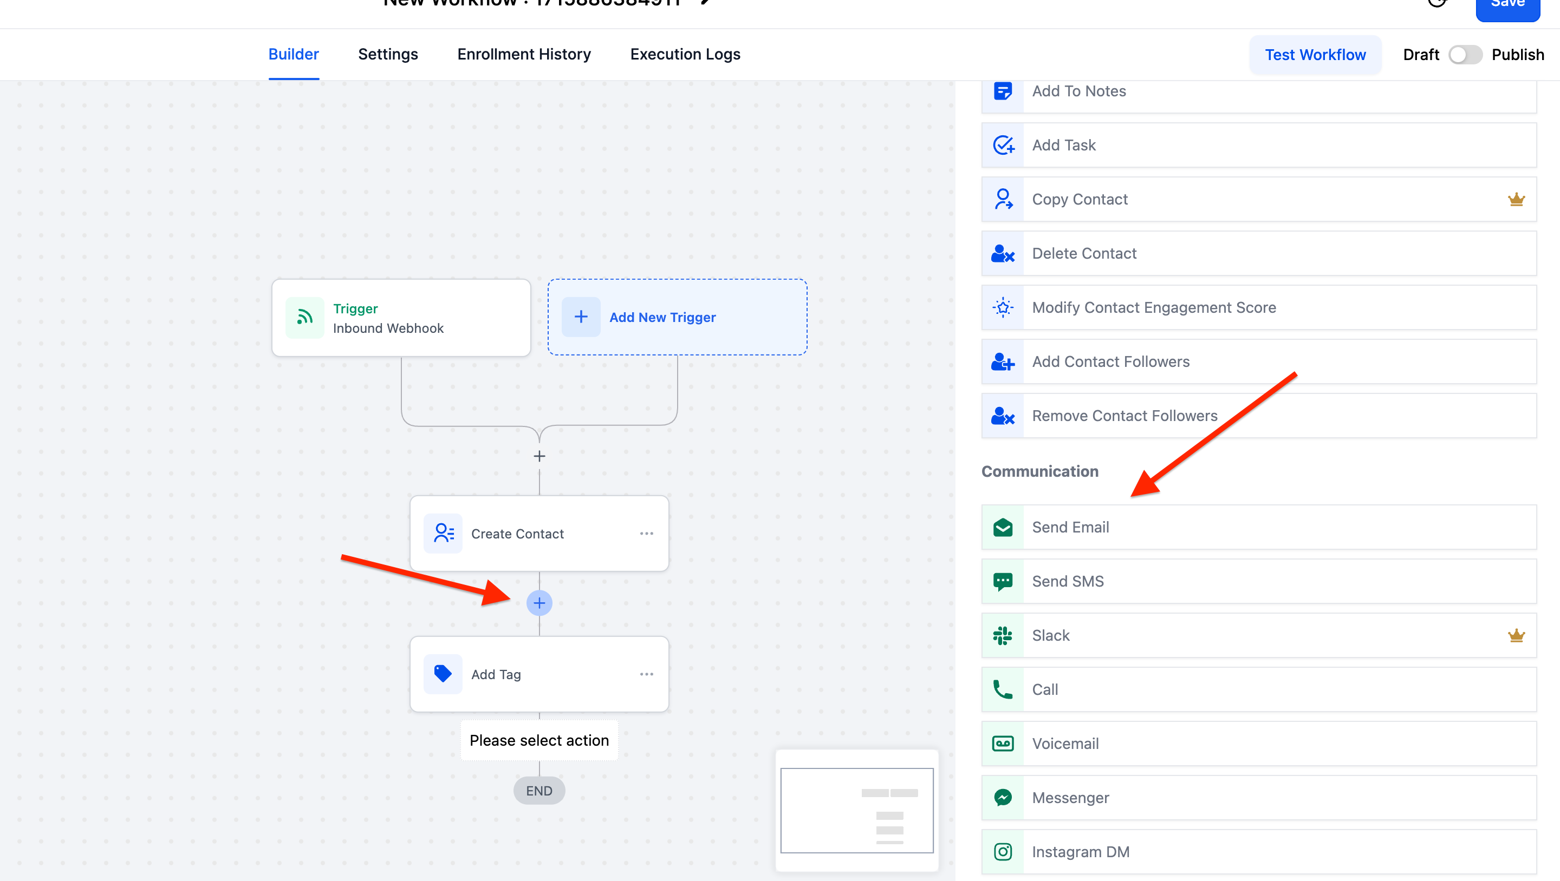This screenshot has width=1560, height=881.
Task: Select the Delete Contact icon
Action: [1003, 253]
